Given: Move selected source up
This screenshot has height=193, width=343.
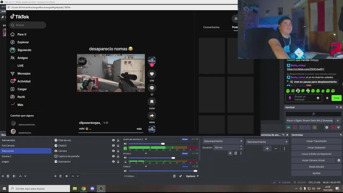Looking at the screenshot, I should pos(73,176).
